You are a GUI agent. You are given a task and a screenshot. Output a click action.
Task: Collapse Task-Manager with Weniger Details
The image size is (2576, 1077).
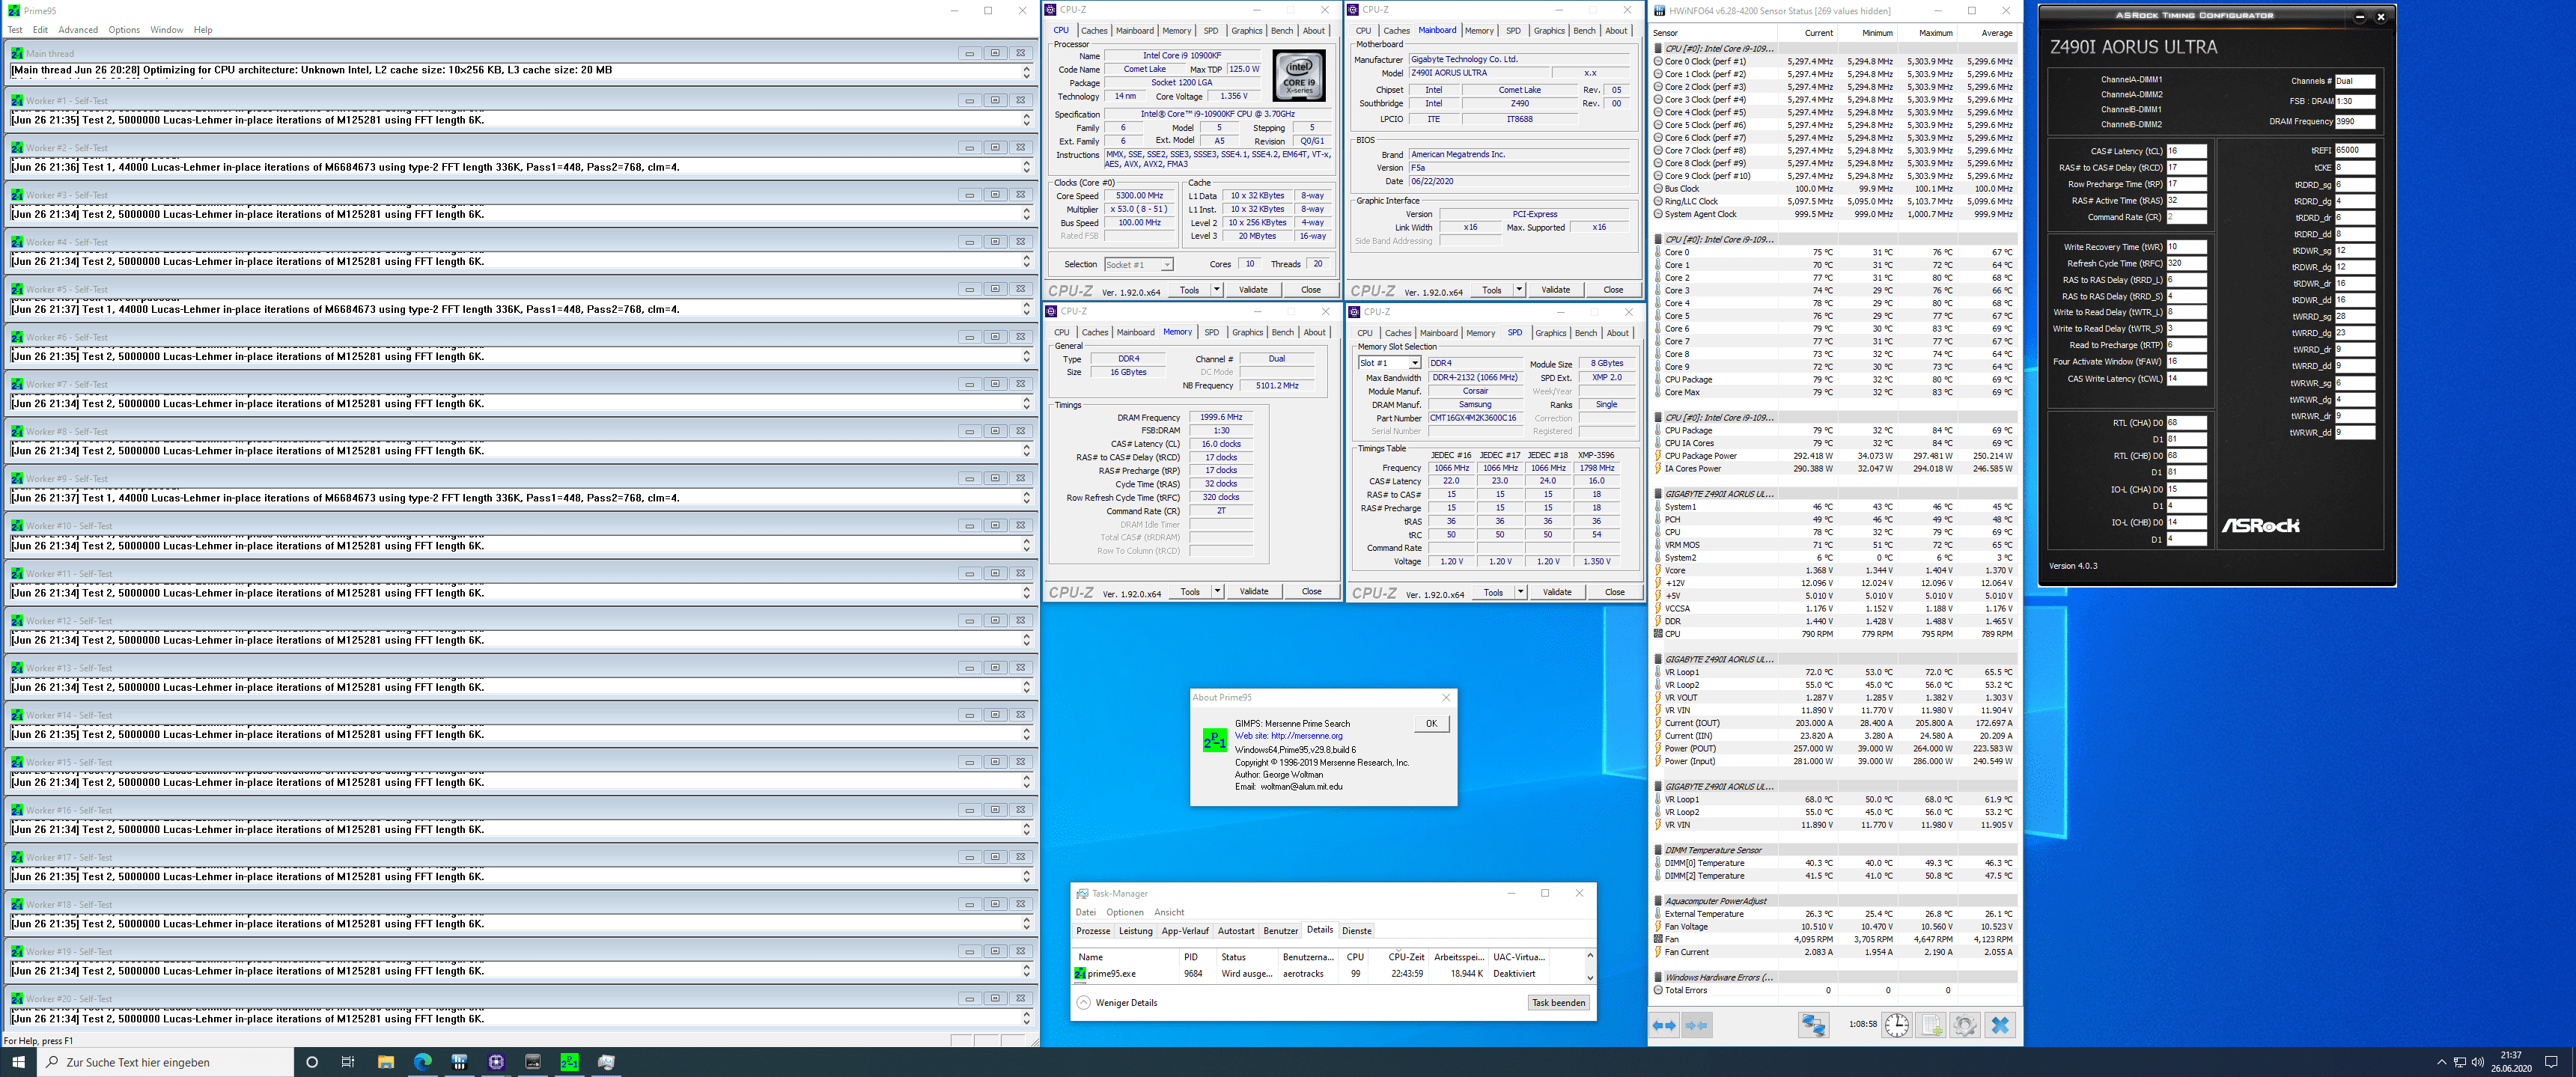click(1117, 1003)
